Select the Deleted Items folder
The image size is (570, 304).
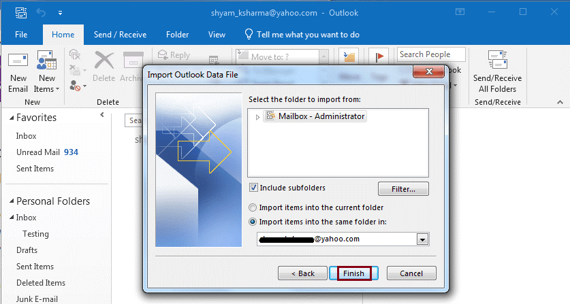[x=41, y=283]
